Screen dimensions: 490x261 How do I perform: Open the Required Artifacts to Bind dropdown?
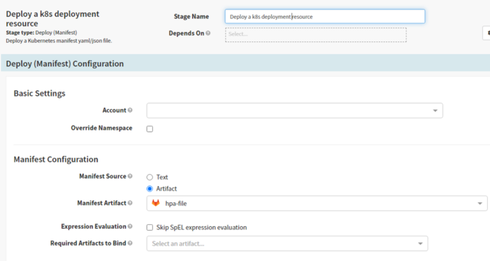[287, 244]
